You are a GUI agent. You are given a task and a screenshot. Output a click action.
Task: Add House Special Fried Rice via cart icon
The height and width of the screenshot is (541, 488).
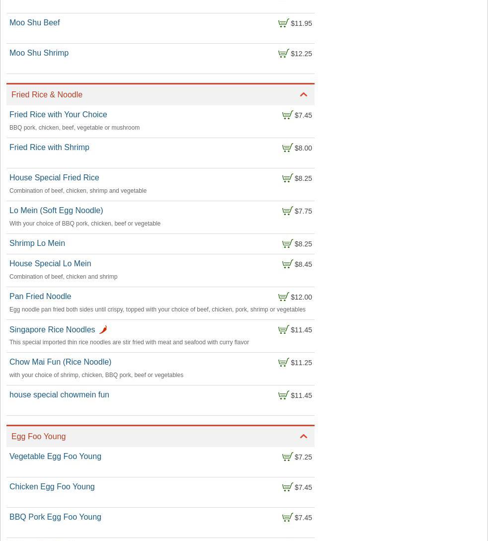pos(287,178)
